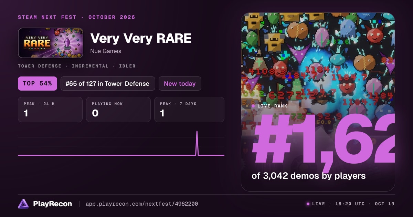Screen dimensions: 413x217
Task: Click the Very Very RARE title
Action: pyautogui.click(x=140, y=38)
